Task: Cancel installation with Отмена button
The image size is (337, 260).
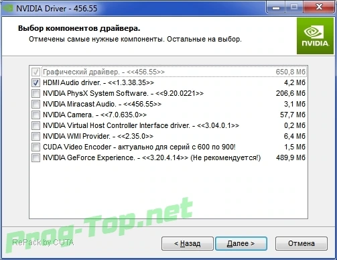Action: tap(301, 243)
